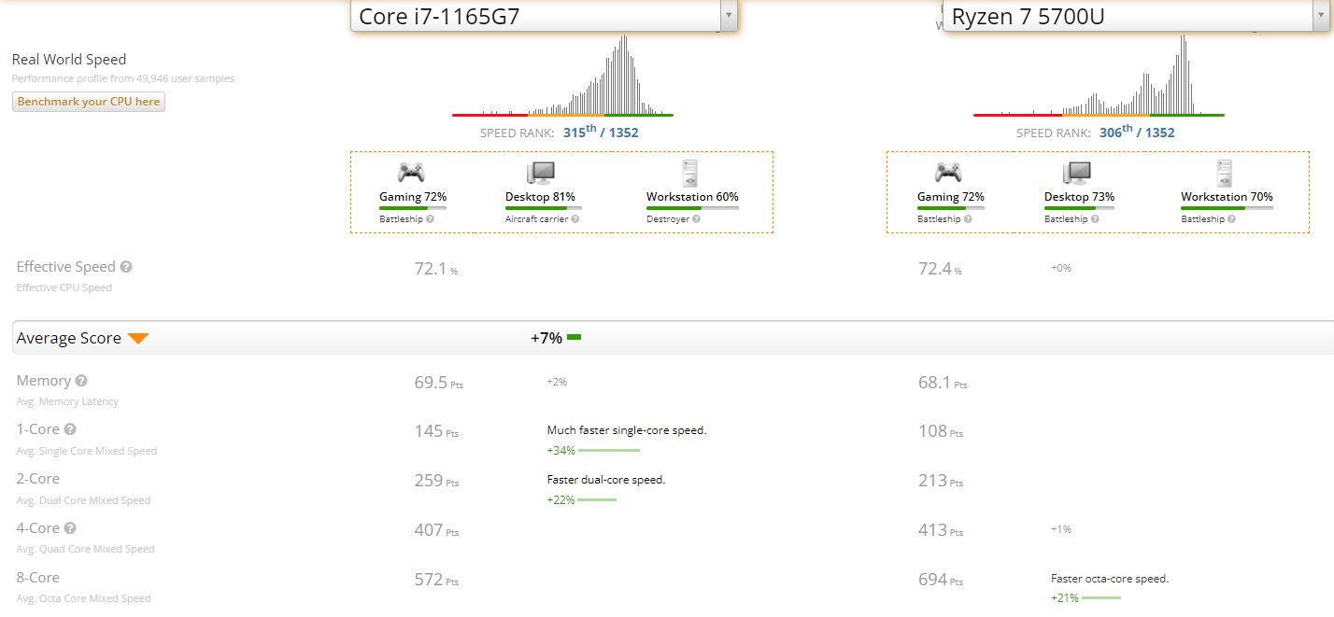Click the Core i7-1165G7 gaming controller icon

coord(411,173)
